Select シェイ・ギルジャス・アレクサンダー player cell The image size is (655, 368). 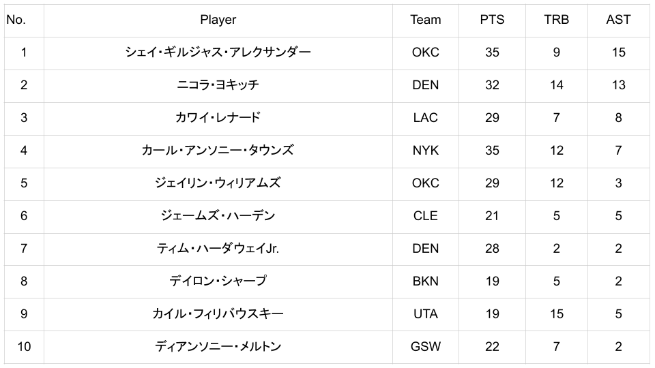[218, 52]
